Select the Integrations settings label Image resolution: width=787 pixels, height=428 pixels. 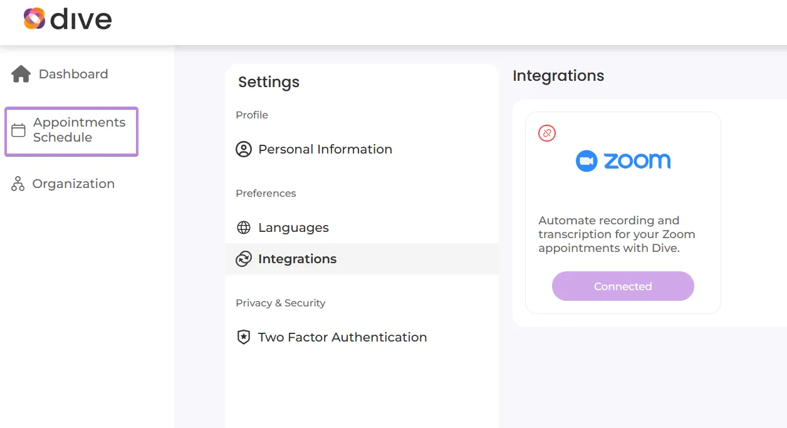point(297,259)
